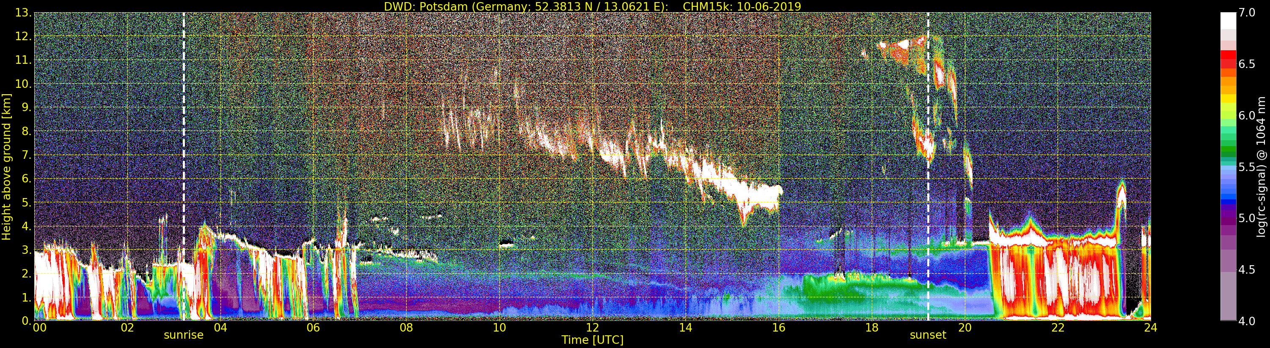The image size is (1270, 348).
Task: Click the time axis tick '06'
Action: [x=313, y=328]
